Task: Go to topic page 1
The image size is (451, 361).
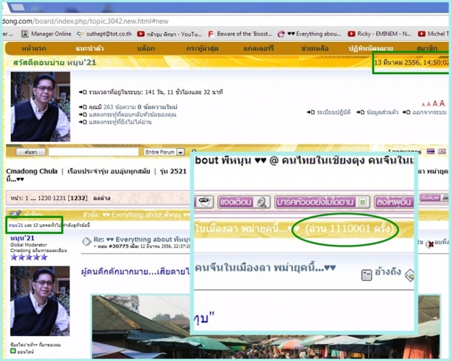Action: [27, 198]
